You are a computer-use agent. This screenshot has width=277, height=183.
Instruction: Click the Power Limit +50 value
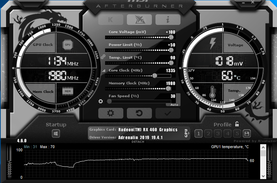[x=172, y=45]
